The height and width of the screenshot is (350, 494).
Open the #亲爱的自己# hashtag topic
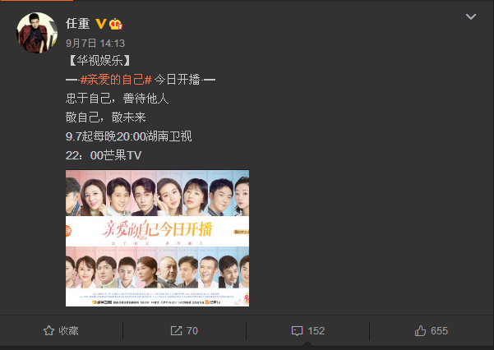(x=116, y=80)
